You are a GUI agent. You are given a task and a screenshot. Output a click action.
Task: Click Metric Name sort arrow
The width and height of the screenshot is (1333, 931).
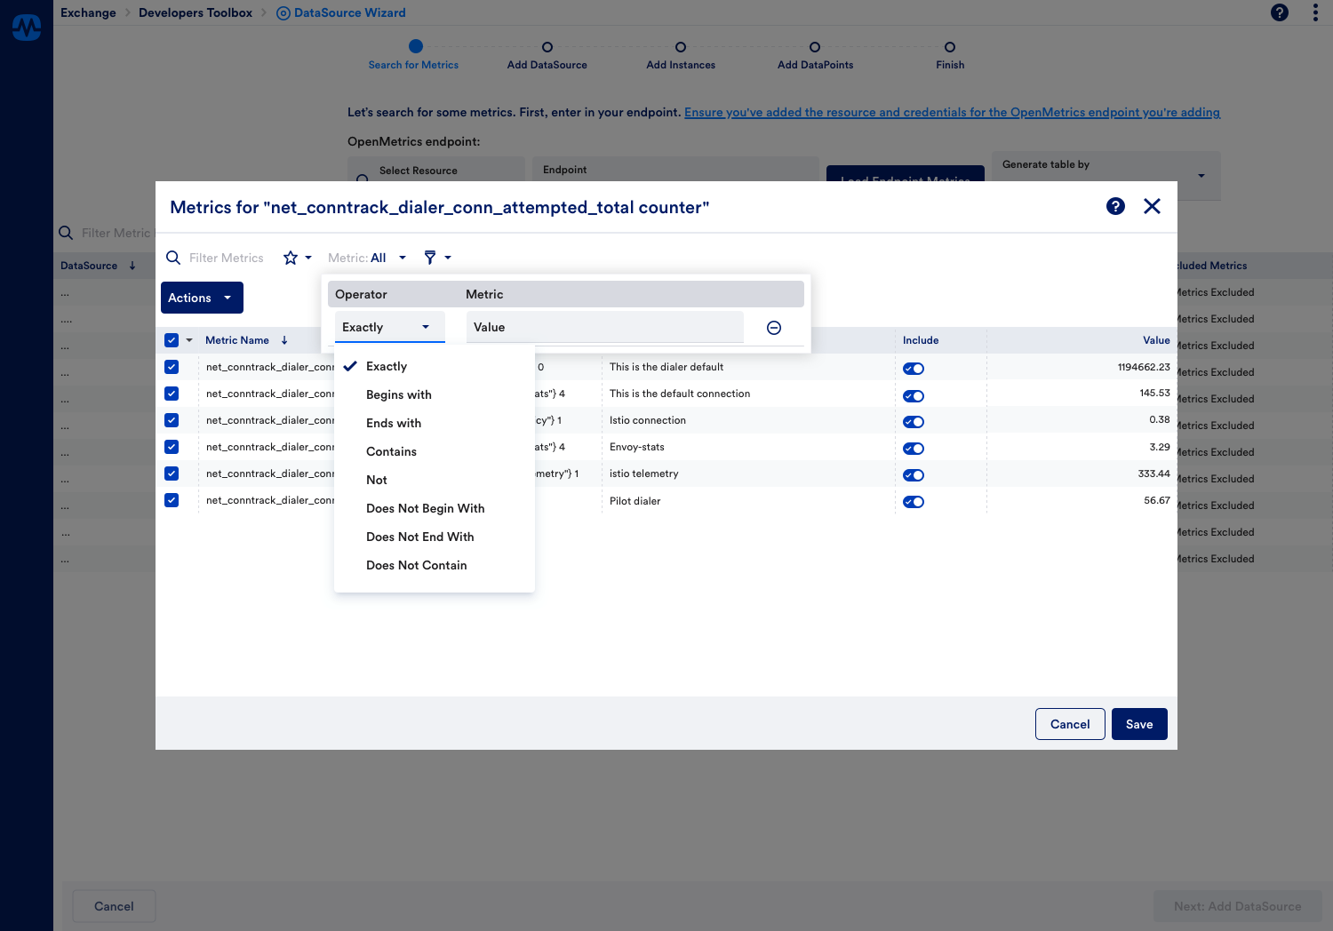coord(284,340)
